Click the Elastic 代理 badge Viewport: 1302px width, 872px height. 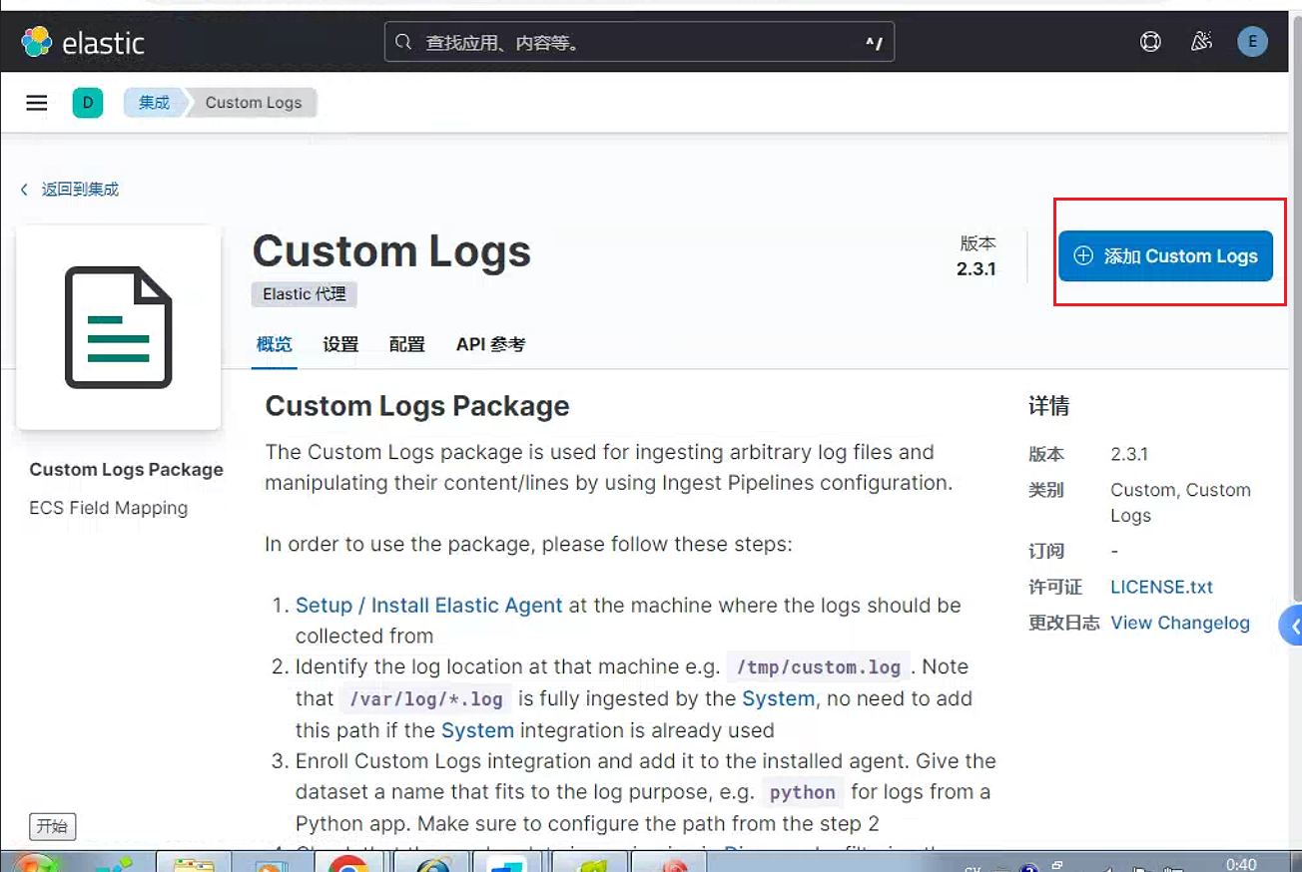304,294
